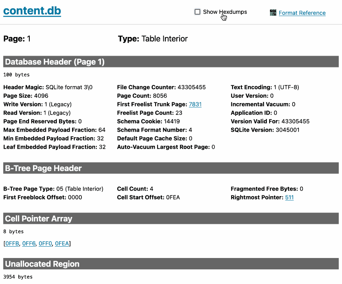Select 'Read Version: 1 (Legacy)' entry

coord(37,113)
